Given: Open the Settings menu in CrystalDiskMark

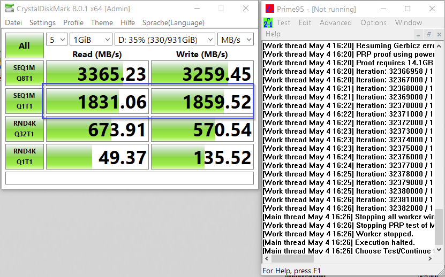Looking at the screenshot, I should point(42,22).
